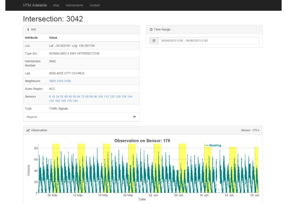The width and height of the screenshot is (287, 204).
Task: Click the 05 May date axis label
Action: coord(52,195)
